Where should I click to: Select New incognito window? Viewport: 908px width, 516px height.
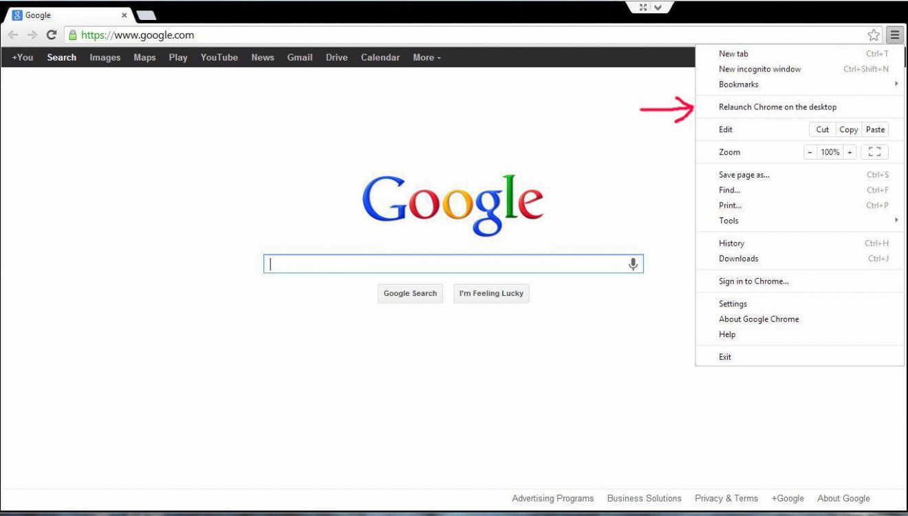pos(800,69)
